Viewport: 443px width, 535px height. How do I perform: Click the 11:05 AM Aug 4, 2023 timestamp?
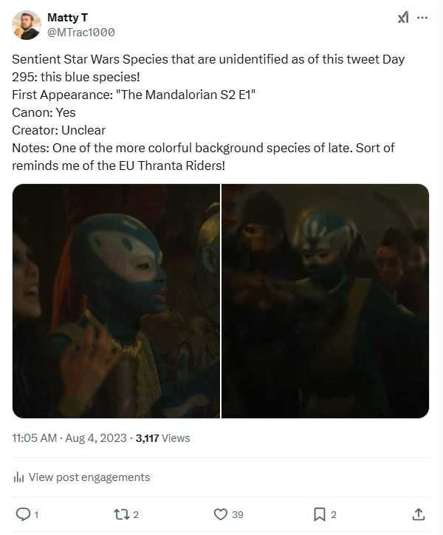(x=69, y=438)
